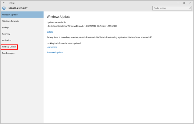The image size is (194, 124).
Task: Open the For developers section
Action: point(9,53)
